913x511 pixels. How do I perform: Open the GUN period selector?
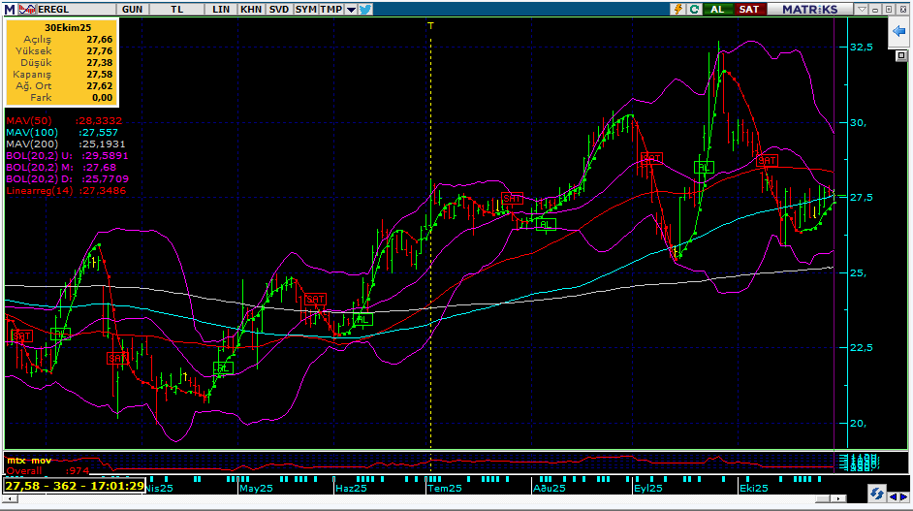[134, 9]
